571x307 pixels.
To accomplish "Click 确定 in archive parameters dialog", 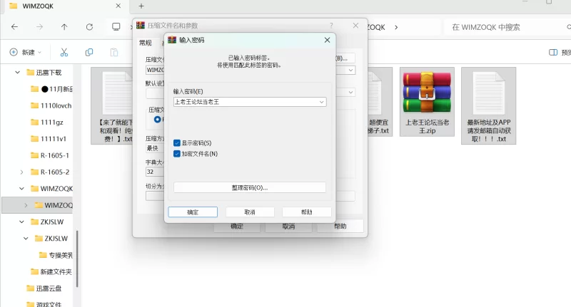I will pos(237,227).
